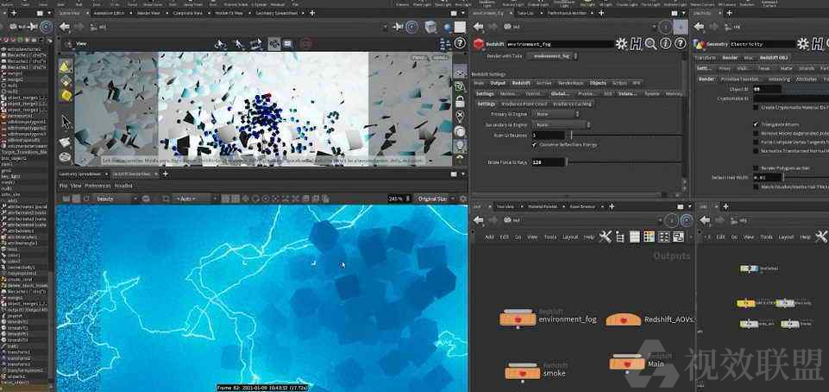
Task: Select environment_fog node in network
Action: click(x=518, y=318)
